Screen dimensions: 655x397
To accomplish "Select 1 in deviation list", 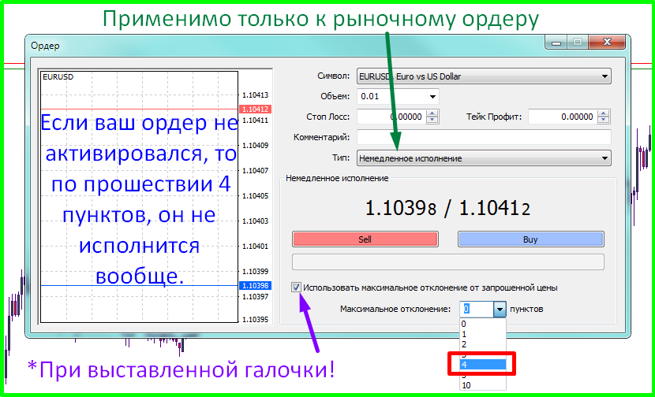I will [483, 334].
